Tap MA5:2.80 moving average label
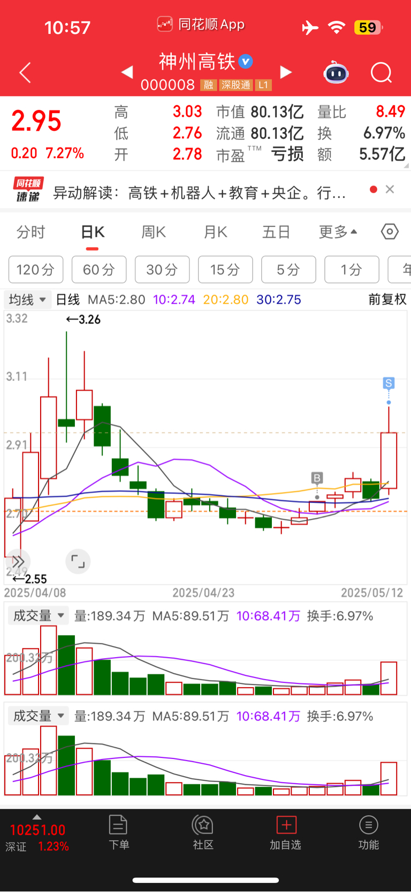 [116, 299]
